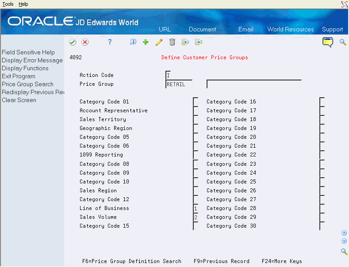Screen dimensions: 349x267
Task: Click the pencil Change icon
Action: click(159, 42)
